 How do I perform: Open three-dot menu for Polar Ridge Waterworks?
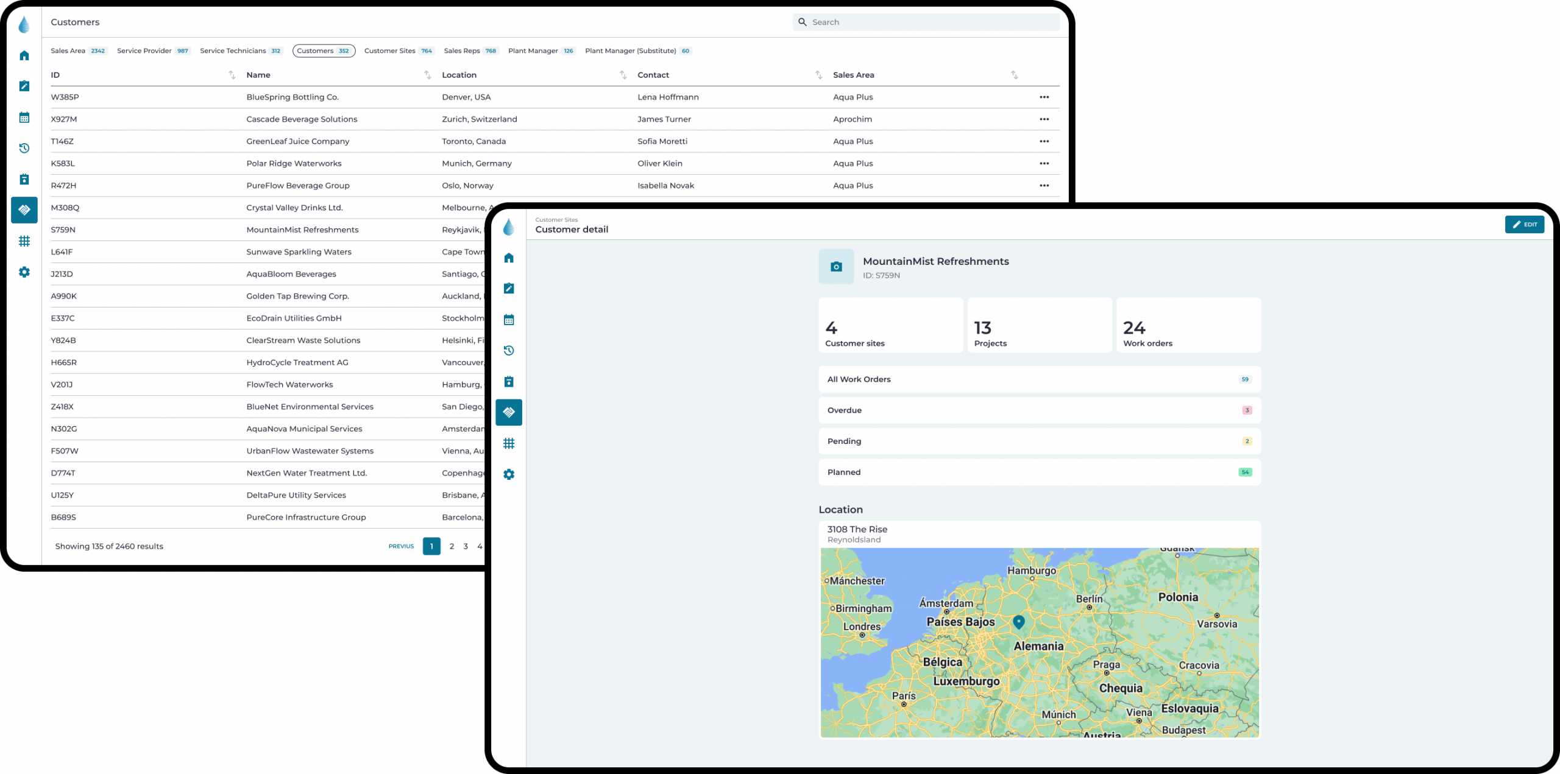coord(1044,163)
